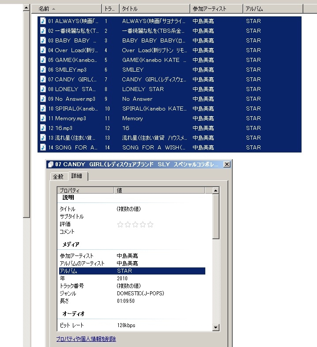The height and width of the screenshot is (347, 317).
Task: Click the 年 value 2010
Action: pos(122,278)
